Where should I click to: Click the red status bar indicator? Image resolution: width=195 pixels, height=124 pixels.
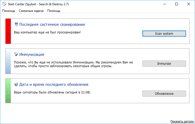8,31
